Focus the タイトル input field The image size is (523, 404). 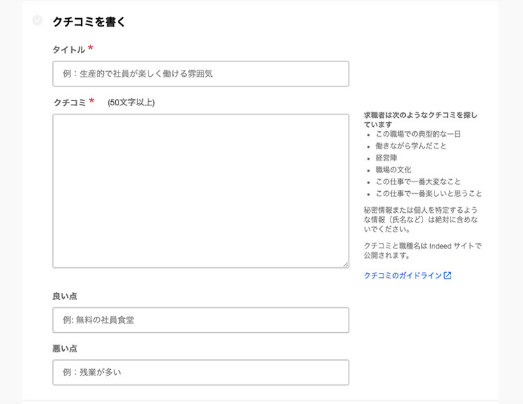tap(200, 74)
